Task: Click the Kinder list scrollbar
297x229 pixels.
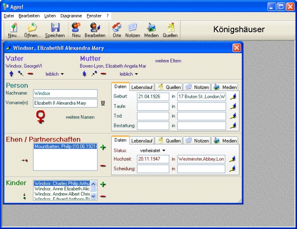Action: pos(93,190)
